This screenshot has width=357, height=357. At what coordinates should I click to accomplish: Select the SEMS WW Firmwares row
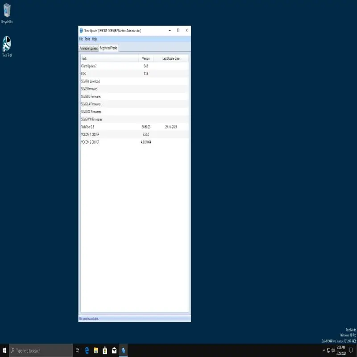point(135,119)
